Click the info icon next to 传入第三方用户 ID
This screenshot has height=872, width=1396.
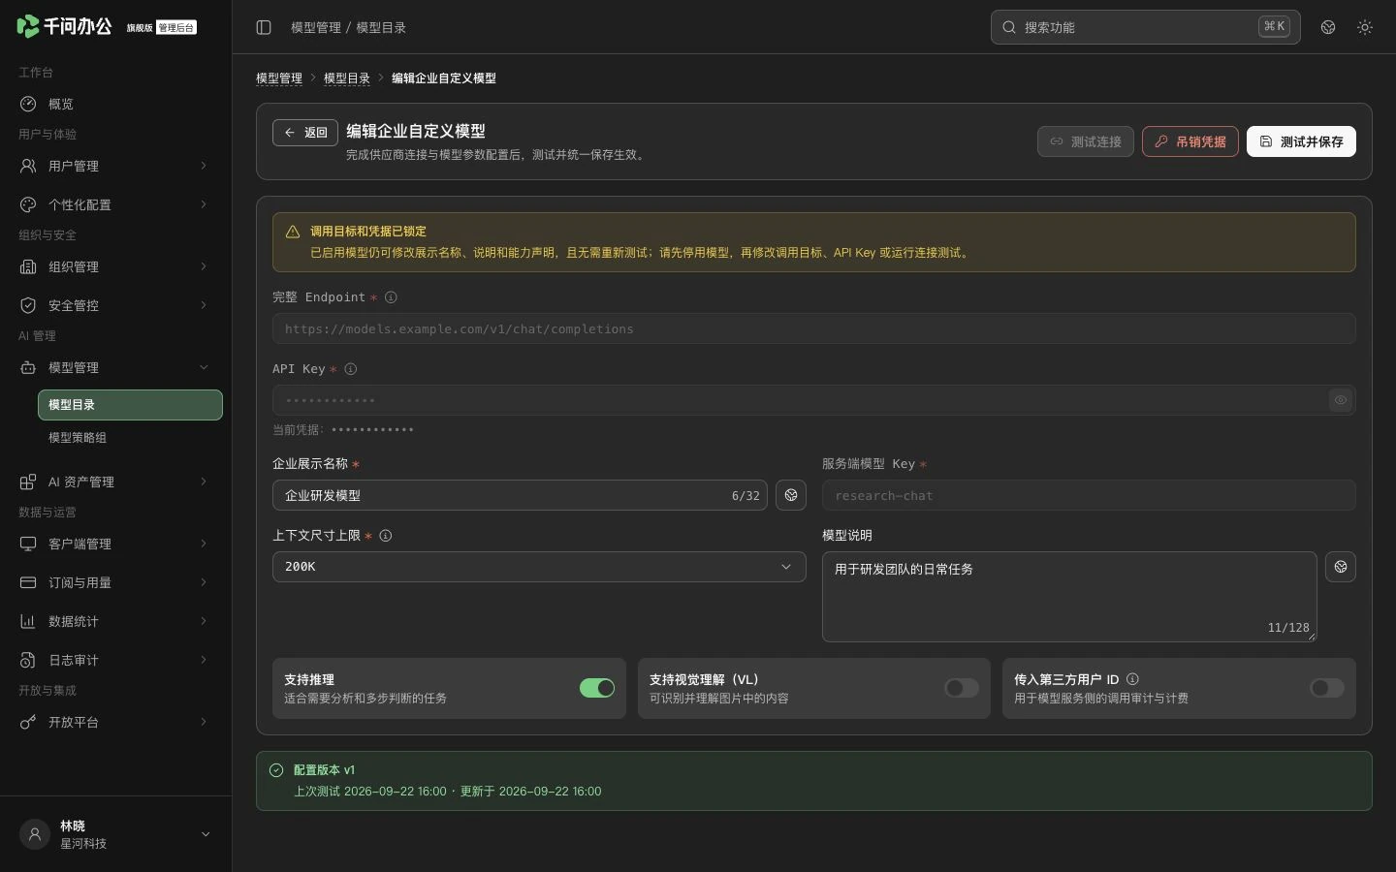[1132, 679]
